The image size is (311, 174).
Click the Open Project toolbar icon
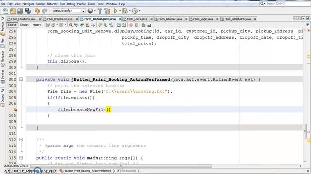(20, 11)
